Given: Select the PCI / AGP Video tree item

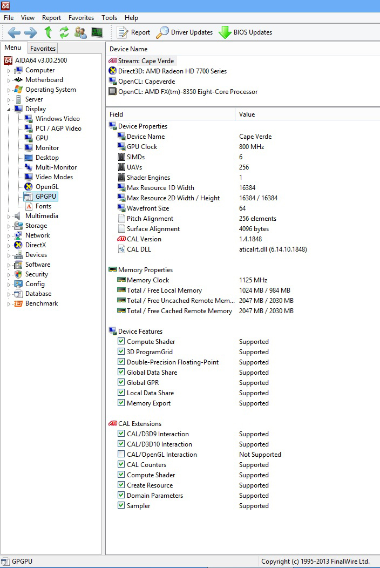Looking at the screenshot, I should click(x=58, y=129).
